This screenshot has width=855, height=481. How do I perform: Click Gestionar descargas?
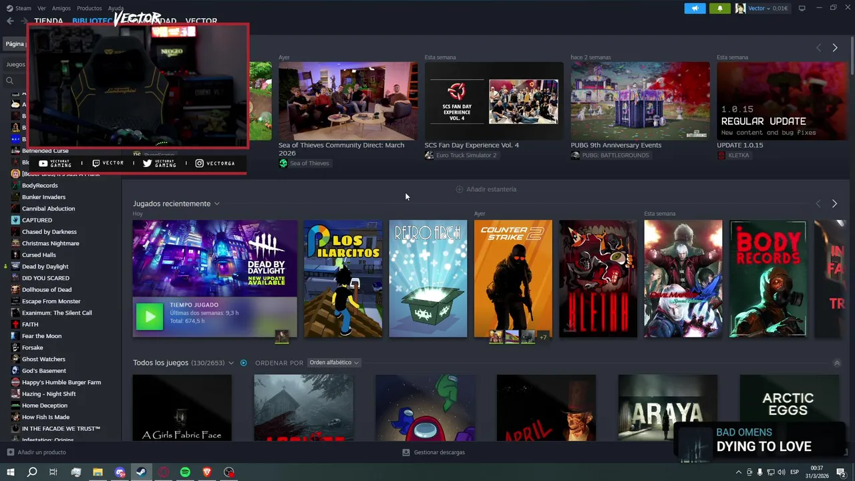(439, 452)
